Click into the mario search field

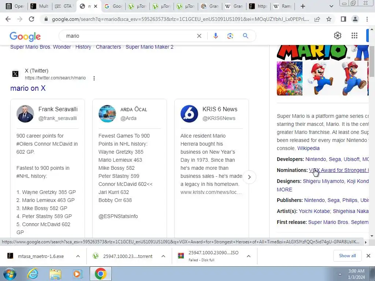(x=129, y=36)
